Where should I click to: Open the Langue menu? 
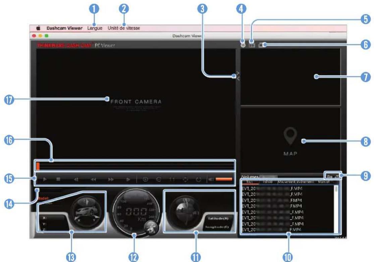pos(95,28)
